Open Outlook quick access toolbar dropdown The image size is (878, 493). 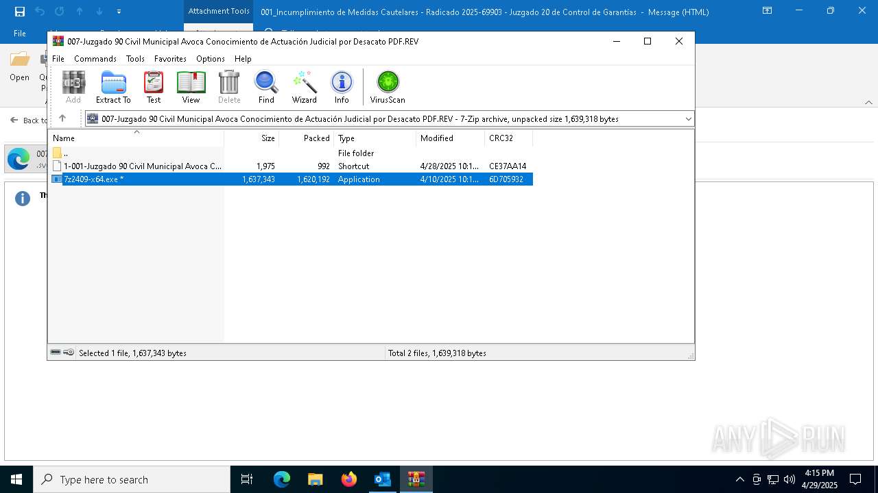click(119, 12)
